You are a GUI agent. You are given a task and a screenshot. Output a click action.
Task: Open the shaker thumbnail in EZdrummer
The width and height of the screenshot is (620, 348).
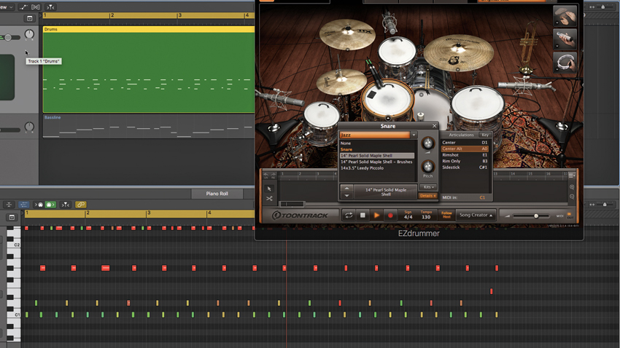[565, 39]
